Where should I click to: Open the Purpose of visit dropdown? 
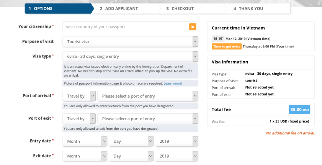[x=130, y=41]
